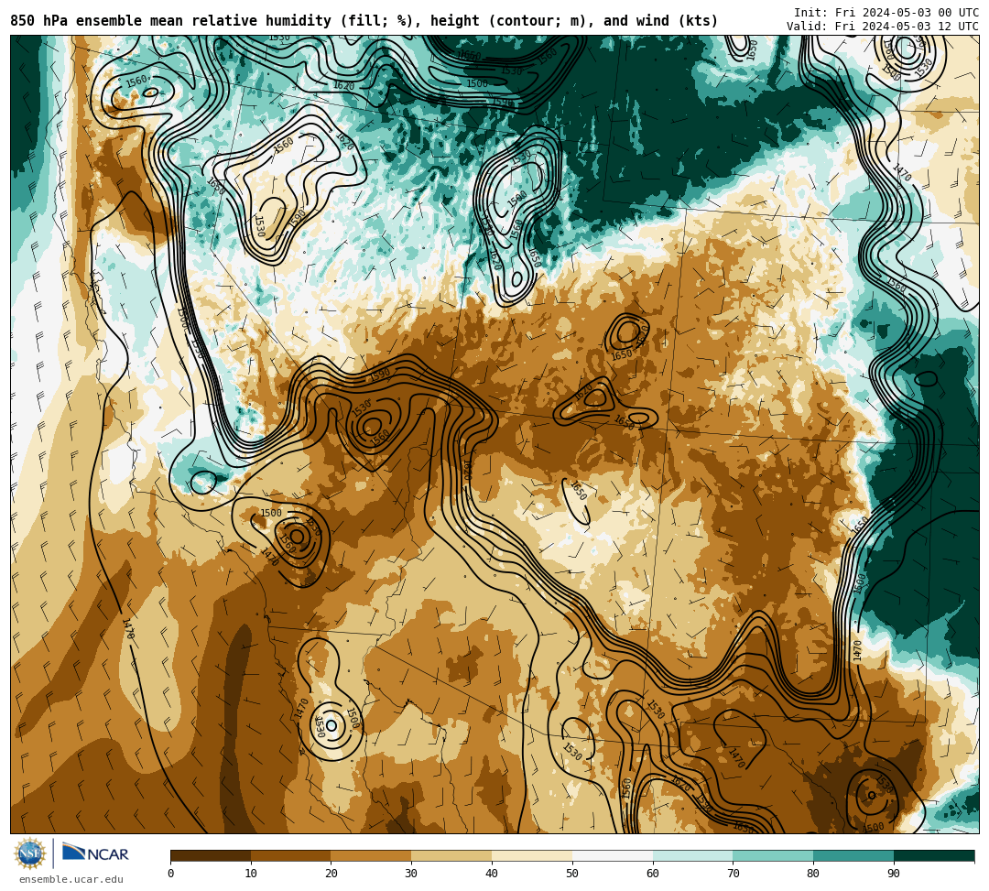Click the 0–10% dark brown colorbar segment

tap(211, 855)
